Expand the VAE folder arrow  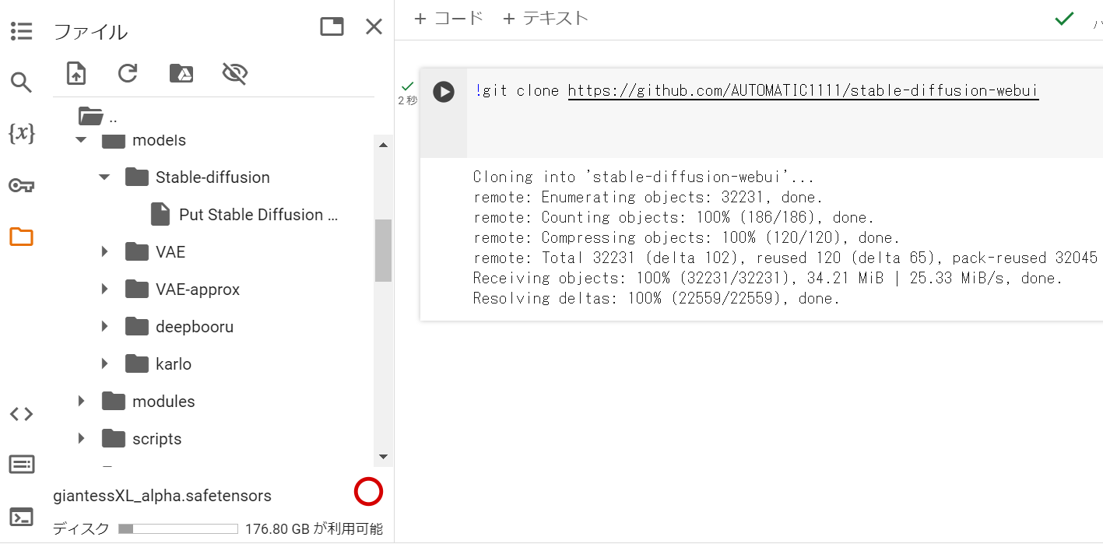104,252
